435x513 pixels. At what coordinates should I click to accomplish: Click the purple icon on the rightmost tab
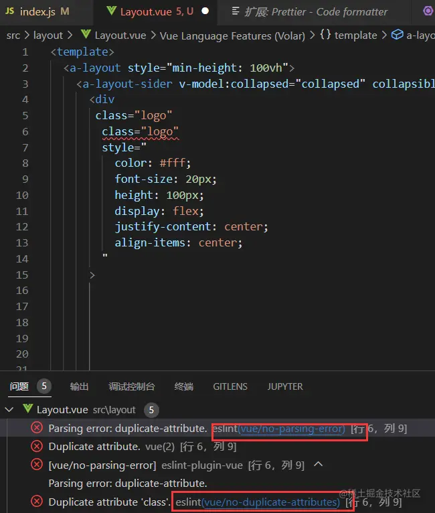(x=428, y=11)
